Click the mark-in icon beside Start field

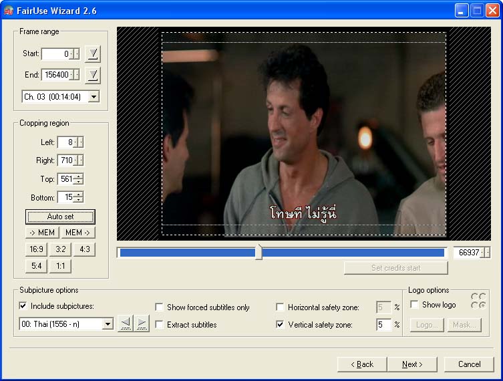pyautogui.click(x=93, y=53)
